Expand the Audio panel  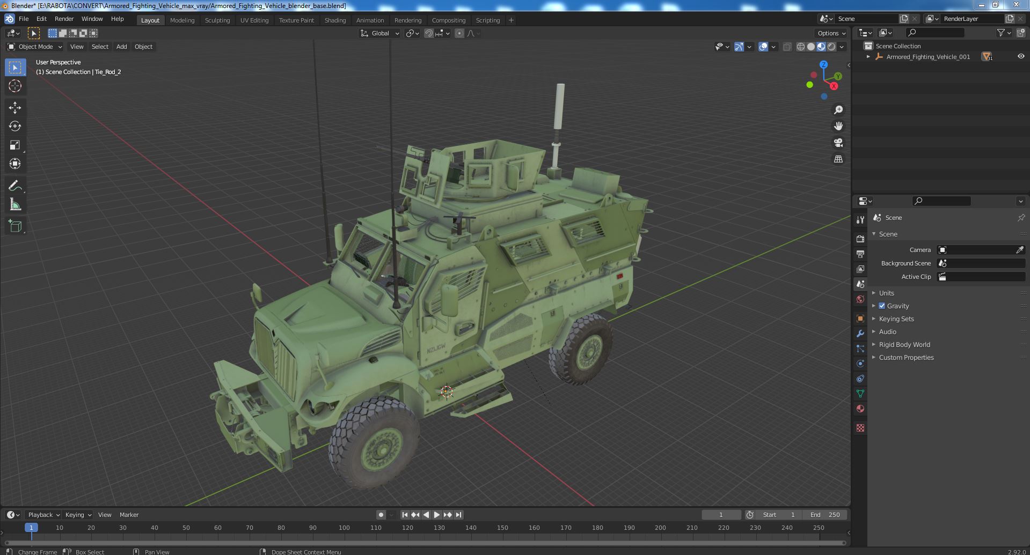pyautogui.click(x=887, y=331)
